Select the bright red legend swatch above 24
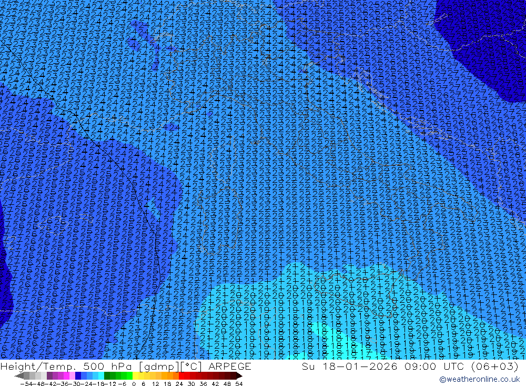This screenshot has height=386, width=526. 181,375
